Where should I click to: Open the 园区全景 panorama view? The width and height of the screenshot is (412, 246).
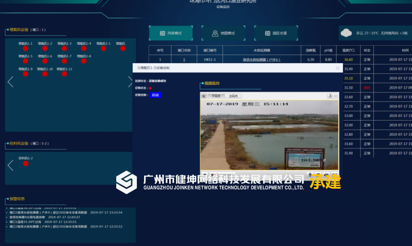[x=276, y=33]
